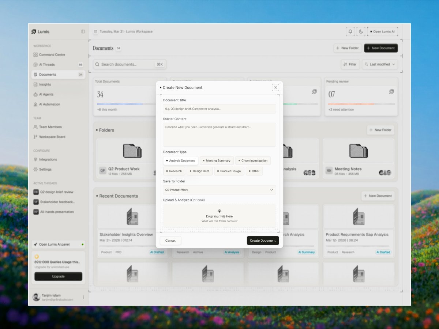This screenshot has width=439, height=329.
Task: Toggle dark mode with the moon icon
Action: [361, 31]
